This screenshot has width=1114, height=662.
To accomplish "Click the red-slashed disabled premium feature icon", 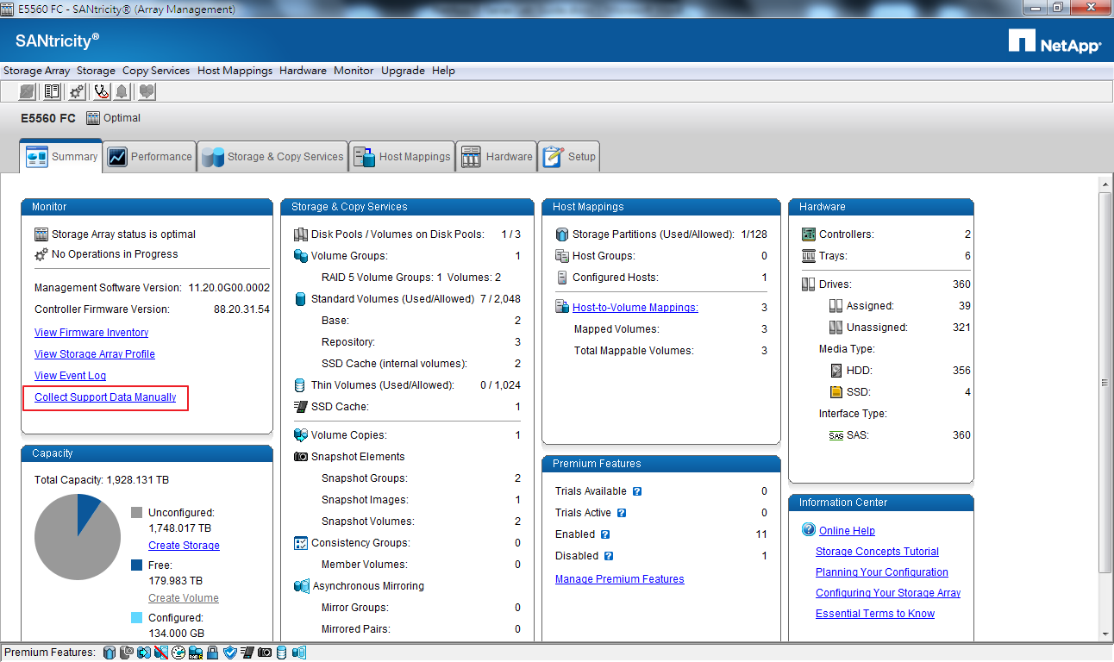I will (x=161, y=653).
